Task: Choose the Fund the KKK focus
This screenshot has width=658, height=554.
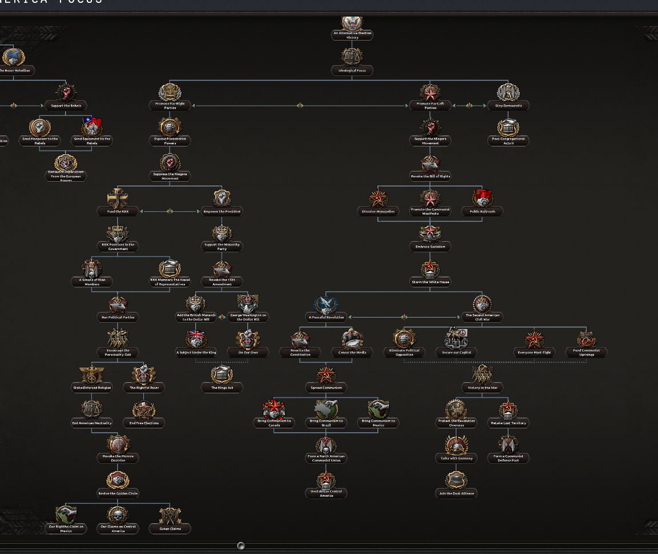Action: pos(118,203)
